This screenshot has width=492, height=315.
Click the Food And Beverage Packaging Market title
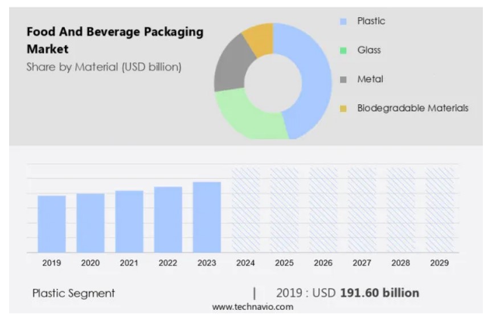114,40
